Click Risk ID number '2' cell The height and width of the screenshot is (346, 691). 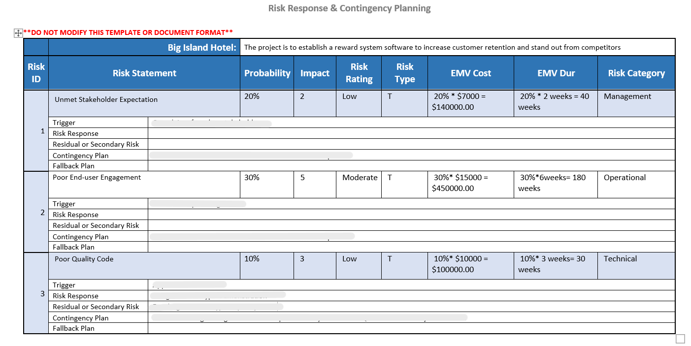coord(36,212)
